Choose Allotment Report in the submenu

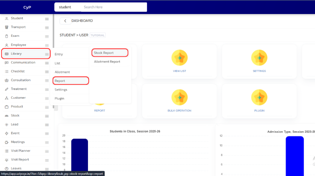click(107, 62)
